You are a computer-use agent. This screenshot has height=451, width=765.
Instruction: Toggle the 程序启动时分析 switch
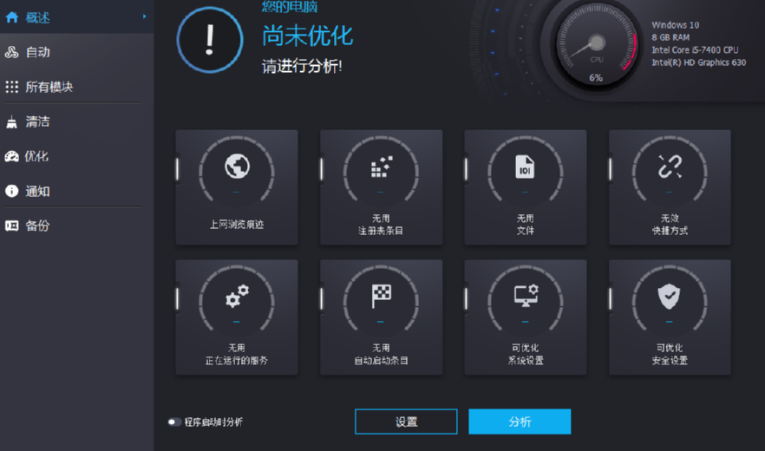point(174,422)
